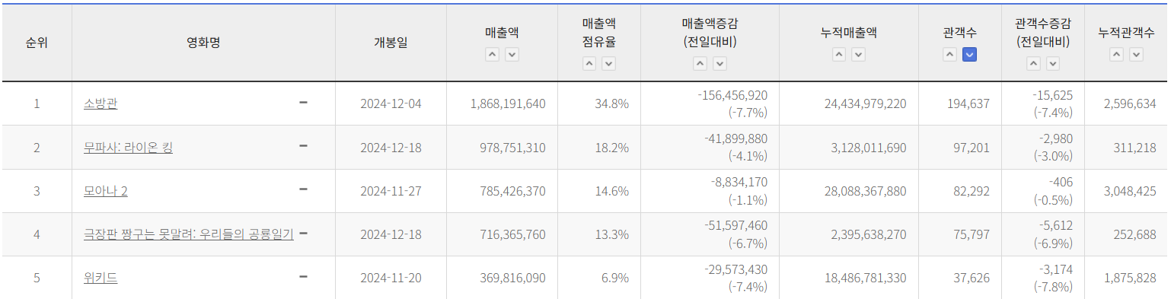Select release date 2024-11-20
The width and height of the screenshot is (1171, 299).
(x=391, y=278)
